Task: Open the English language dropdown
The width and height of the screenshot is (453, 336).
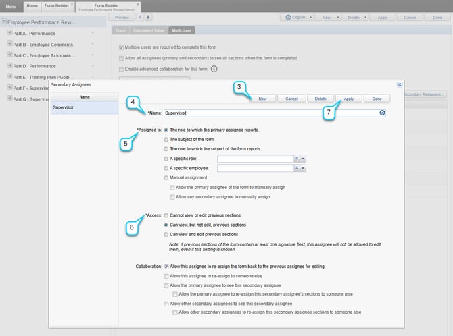Action: pos(310,18)
